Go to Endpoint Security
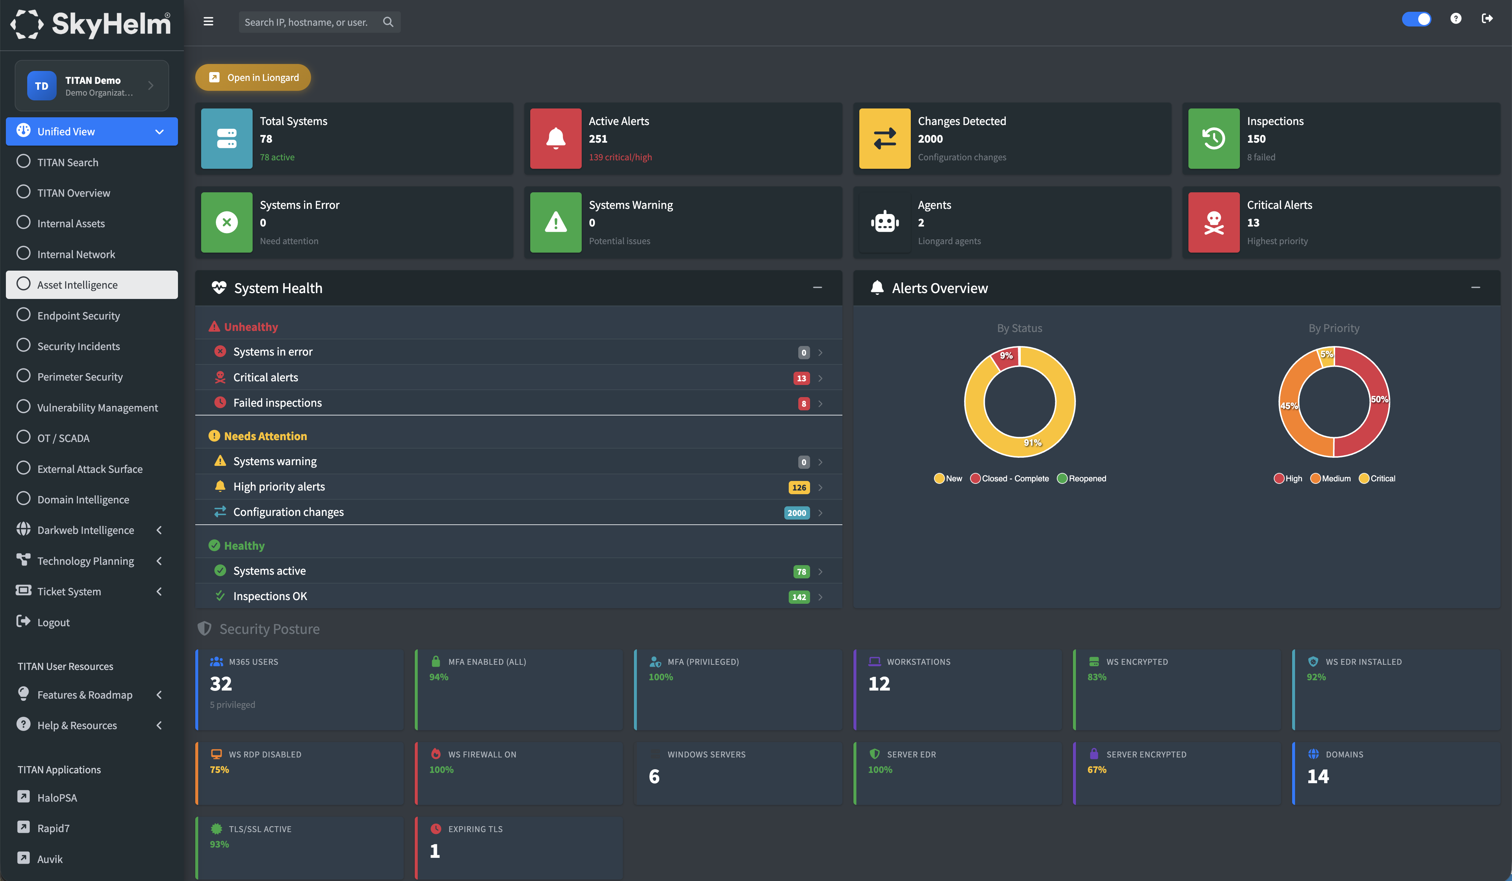The height and width of the screenshot is (881, 1512). [92, 315]
